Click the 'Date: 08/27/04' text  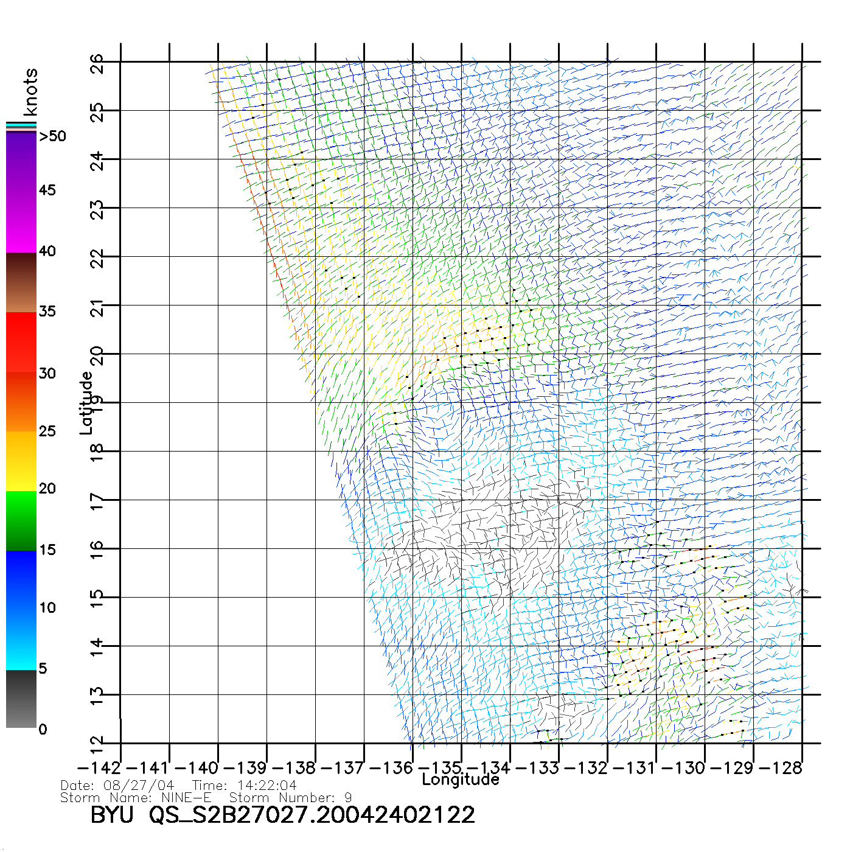pos(117,786)
